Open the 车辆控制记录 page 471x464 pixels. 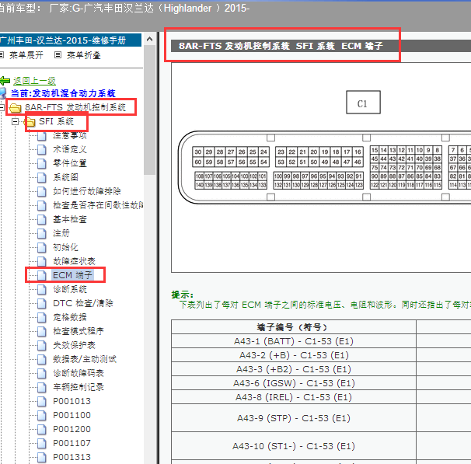(78, 387)
